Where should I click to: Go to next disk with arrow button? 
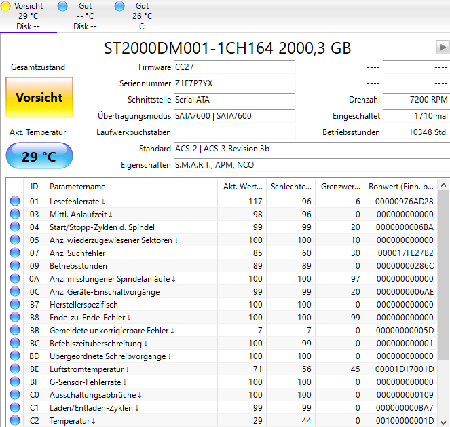pyautogui.click(x=443, y=47)
